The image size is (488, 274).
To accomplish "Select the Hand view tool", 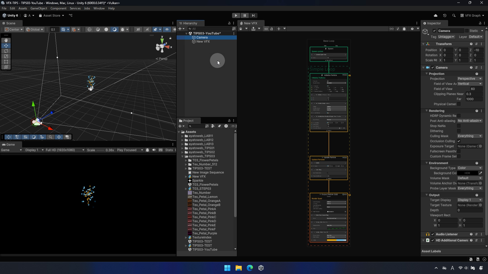I will [6, 40].
